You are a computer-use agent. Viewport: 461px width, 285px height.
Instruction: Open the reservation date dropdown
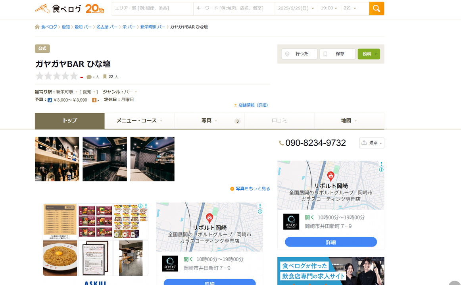[x=296, y=8]
